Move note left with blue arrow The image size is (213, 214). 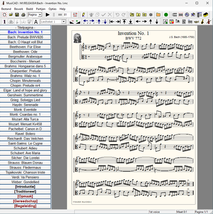coord(85,21)
